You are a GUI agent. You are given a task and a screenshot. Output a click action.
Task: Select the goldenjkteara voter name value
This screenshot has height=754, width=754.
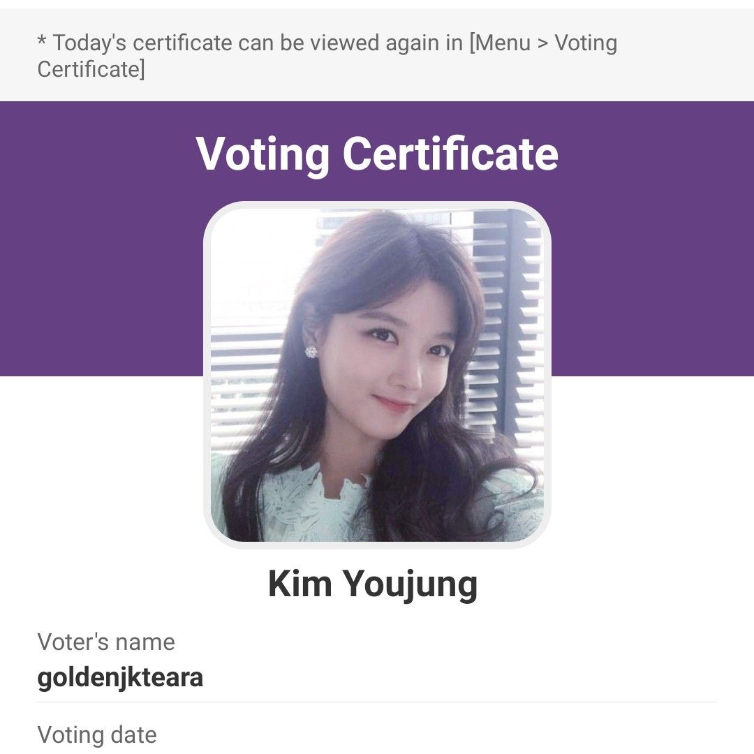[120, 677]
